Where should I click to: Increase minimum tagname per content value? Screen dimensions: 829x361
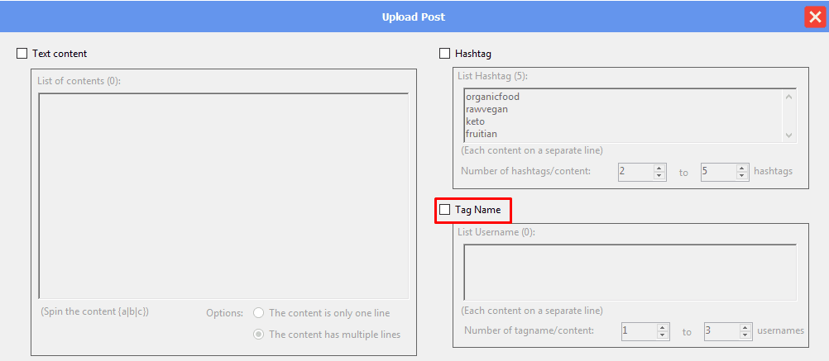pos(663,327)
